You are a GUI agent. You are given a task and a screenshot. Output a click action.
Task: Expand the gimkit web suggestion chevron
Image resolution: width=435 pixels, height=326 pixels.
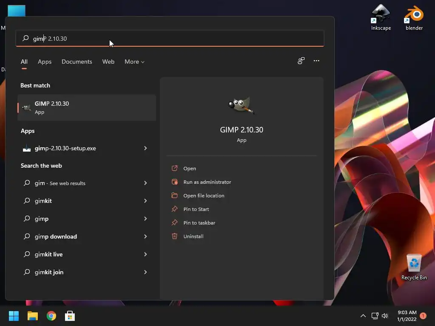point(145,201)
